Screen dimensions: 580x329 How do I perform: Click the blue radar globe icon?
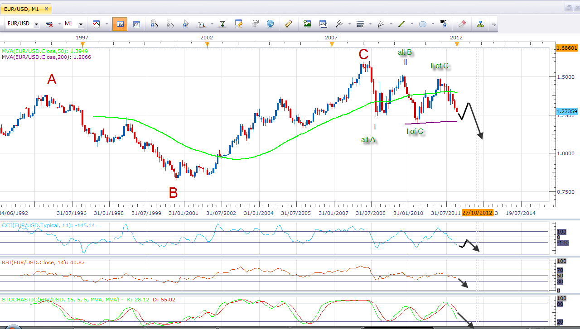click(x=271, y=24)
